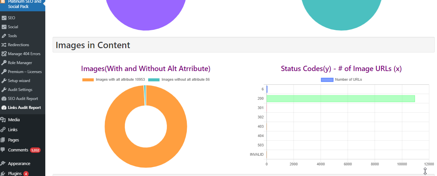Click the '404' y-axis label
Image resolution: width=437 pixels, height=176 pixels.
click(x=260, y=136)
